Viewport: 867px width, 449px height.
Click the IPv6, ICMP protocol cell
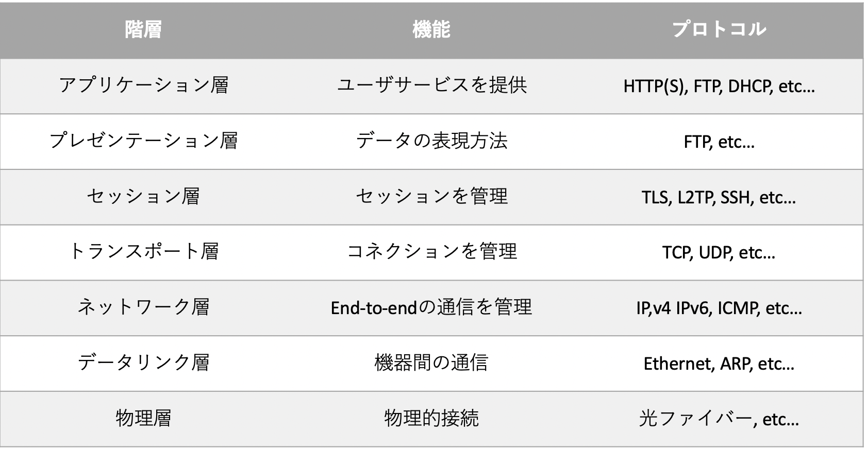(x=719, y=308)
